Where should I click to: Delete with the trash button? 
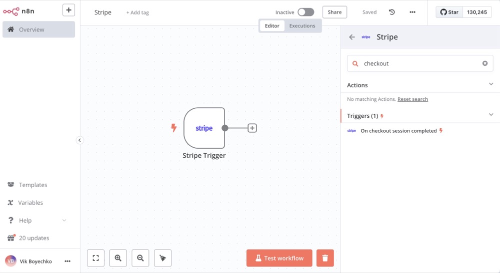click(325, 258)
